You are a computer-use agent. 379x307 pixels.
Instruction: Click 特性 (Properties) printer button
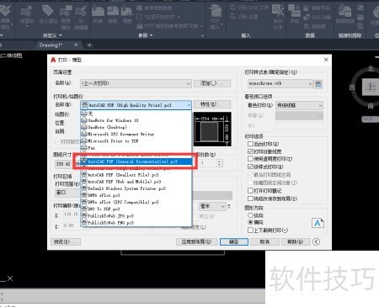[x=212, y=104]
